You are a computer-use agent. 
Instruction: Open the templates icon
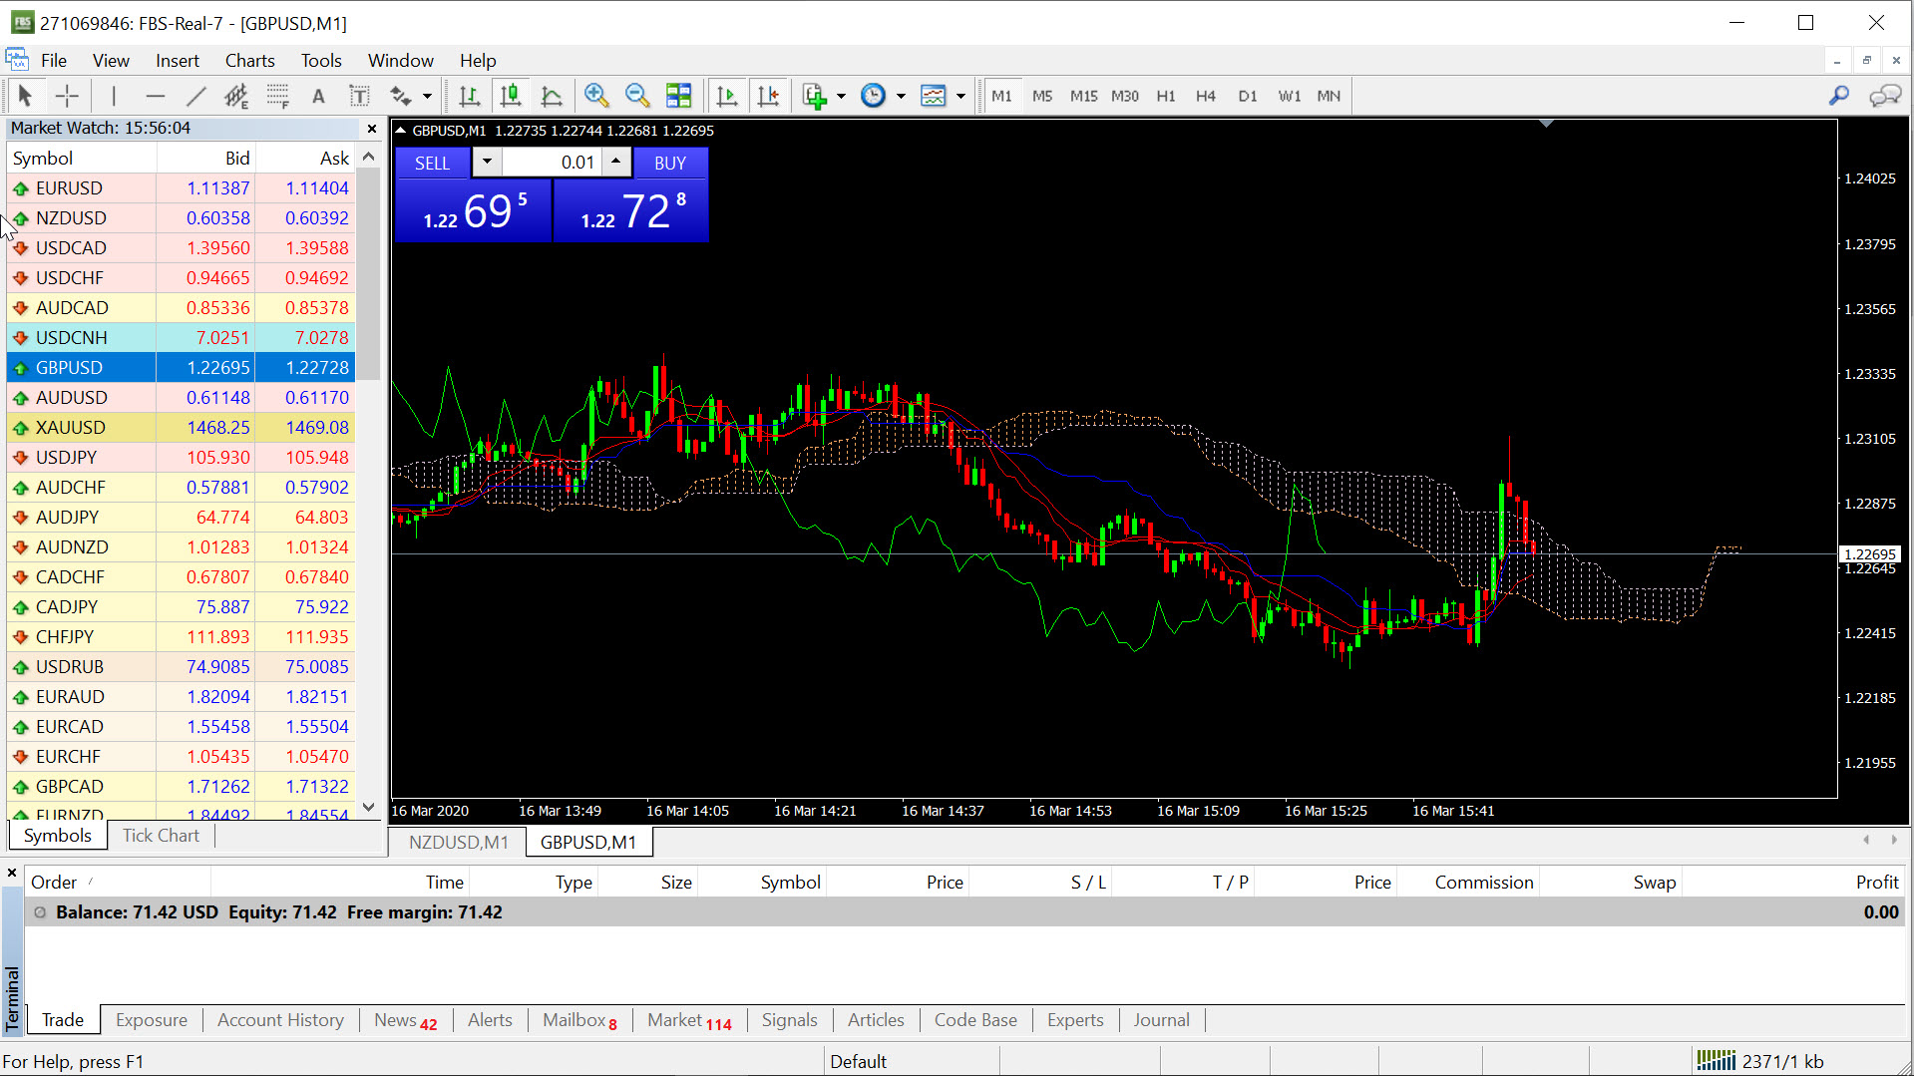click(934, 96)
